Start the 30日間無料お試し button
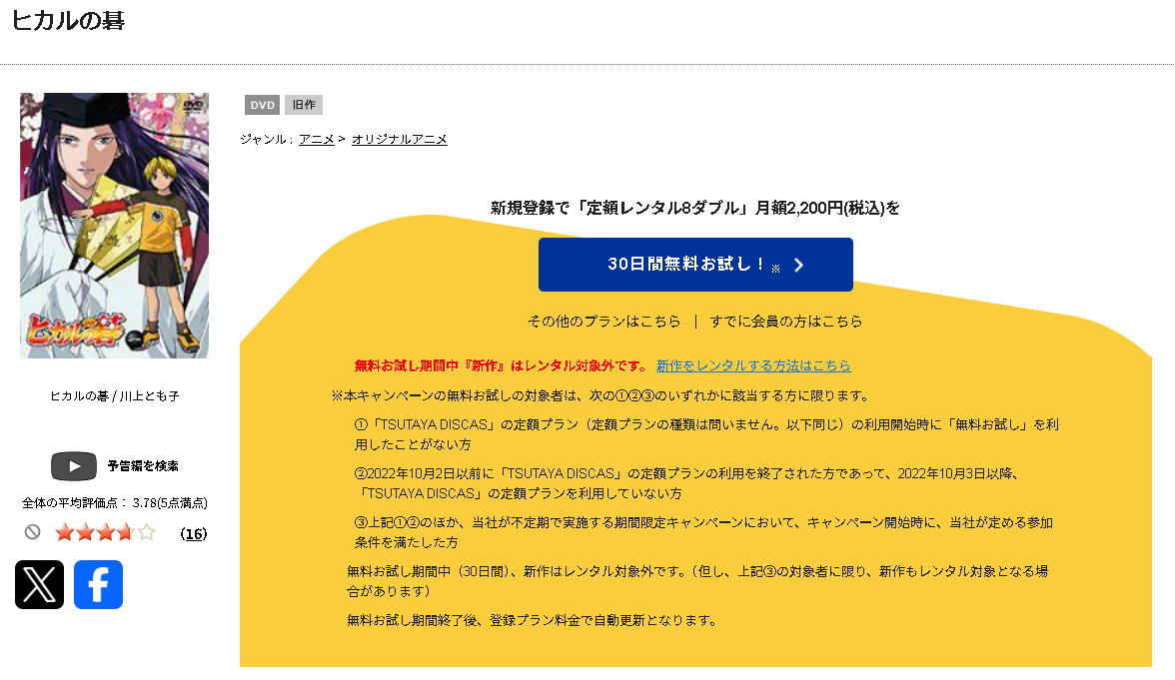The height and width of the screenshot is (680, 1175). tap(695, 265)
